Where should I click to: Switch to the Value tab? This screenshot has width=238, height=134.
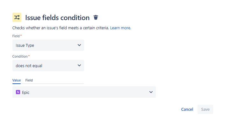click(17, 80)
